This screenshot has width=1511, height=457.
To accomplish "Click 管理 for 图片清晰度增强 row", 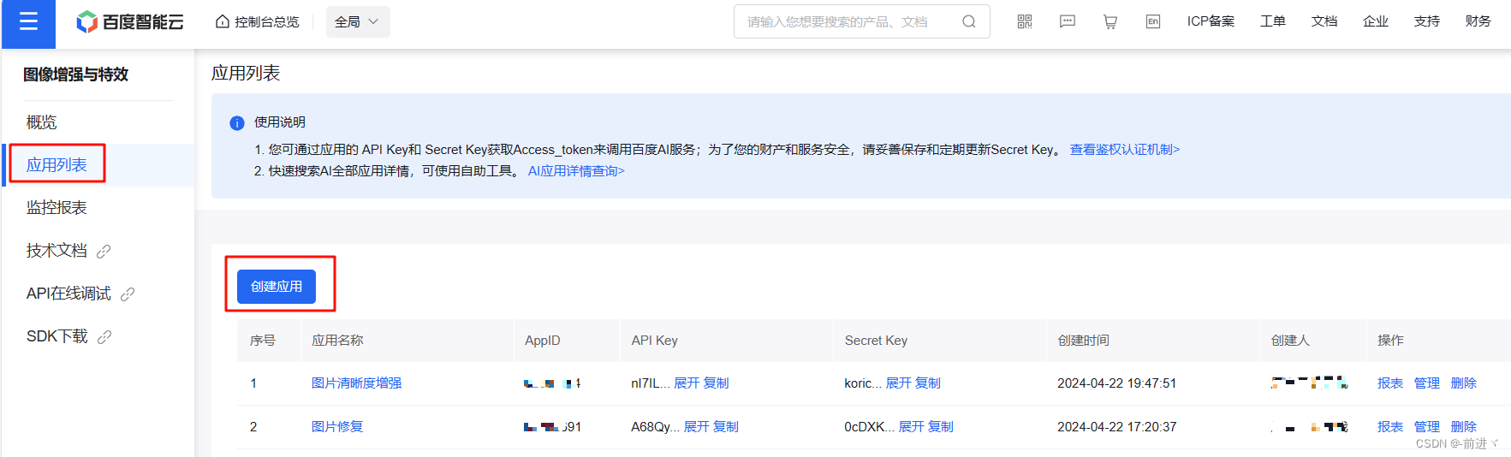I will [1427, 383].
